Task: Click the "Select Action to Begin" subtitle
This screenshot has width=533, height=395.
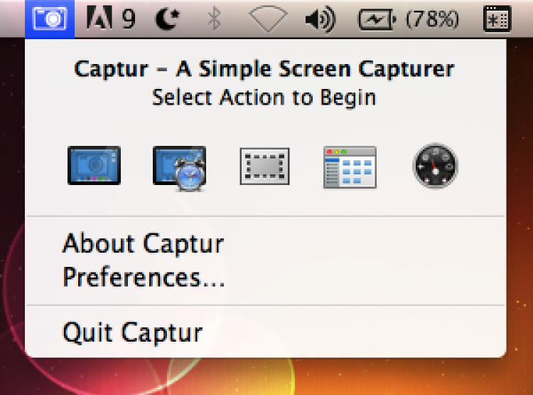Action: coord(264,98)
